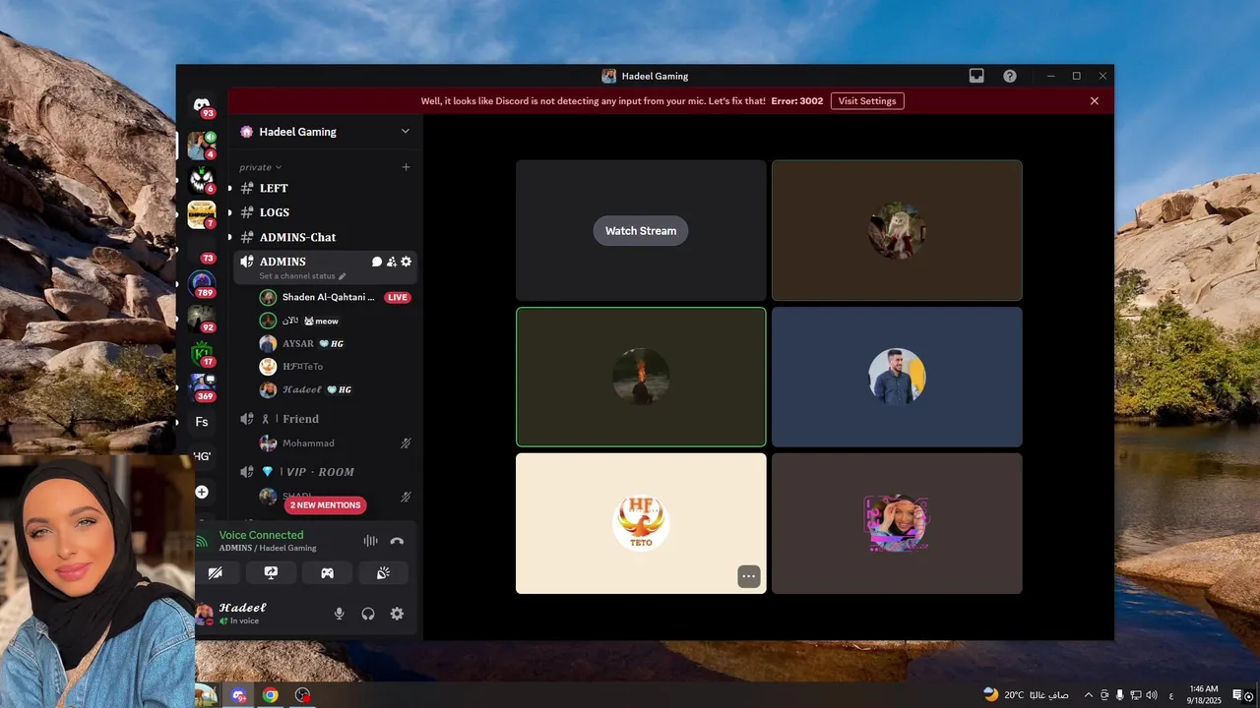The image size is (1260, 708).
Task: Open the Fs server
Action: coord(202,422)
